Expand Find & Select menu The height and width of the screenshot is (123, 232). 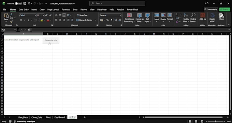[193, 18]
